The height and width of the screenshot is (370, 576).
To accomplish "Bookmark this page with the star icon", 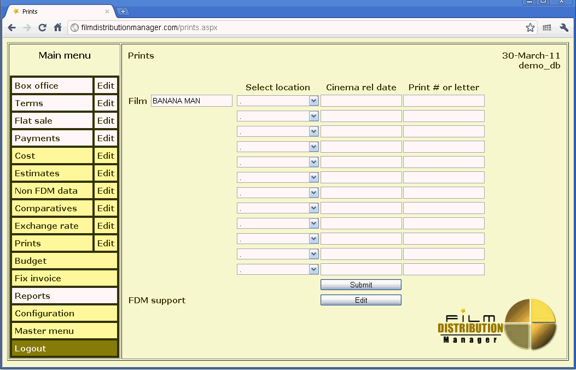I will (x=530, y=27).
